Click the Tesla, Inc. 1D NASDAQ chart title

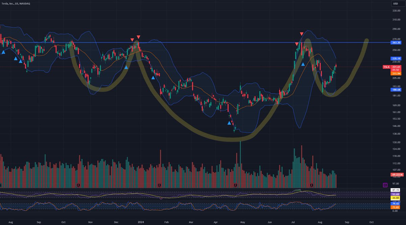pos(16,3)
